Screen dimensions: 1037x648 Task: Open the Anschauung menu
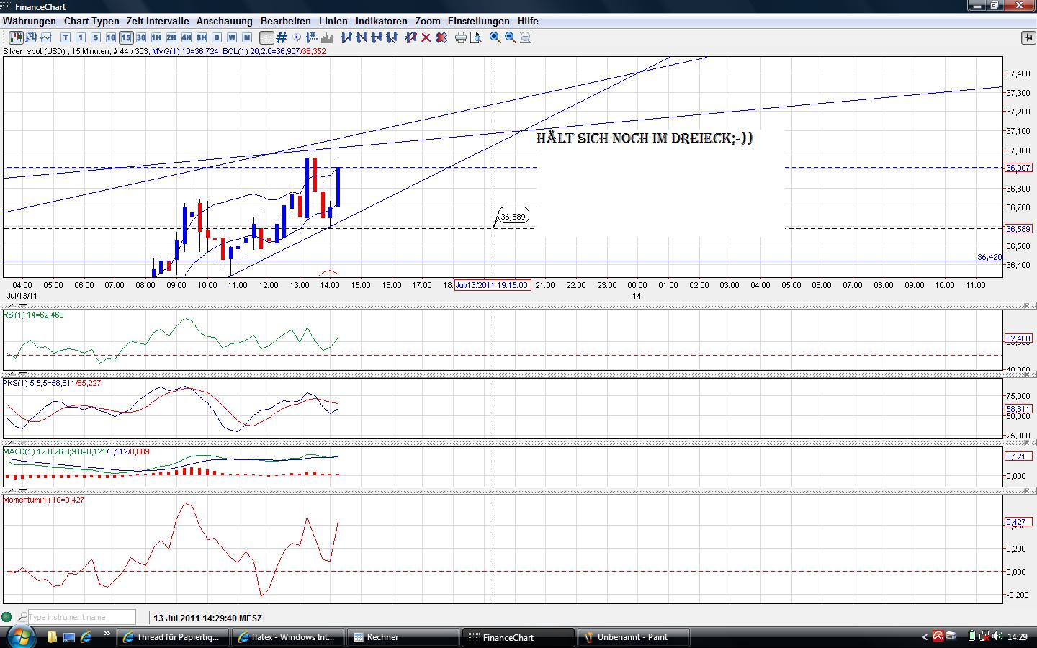225,21
